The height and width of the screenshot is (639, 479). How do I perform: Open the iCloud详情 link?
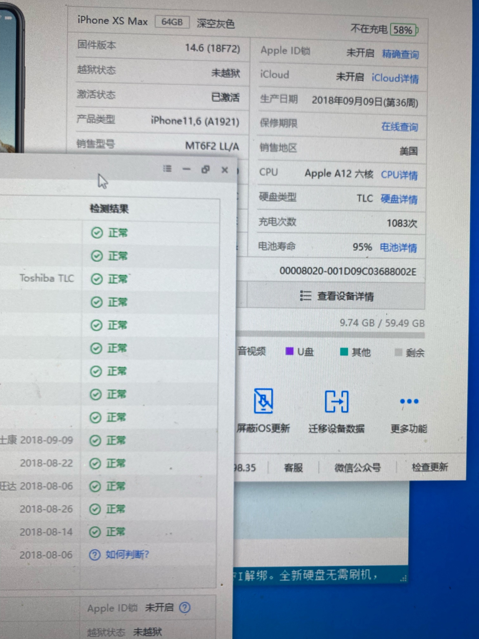pos(395,78)
